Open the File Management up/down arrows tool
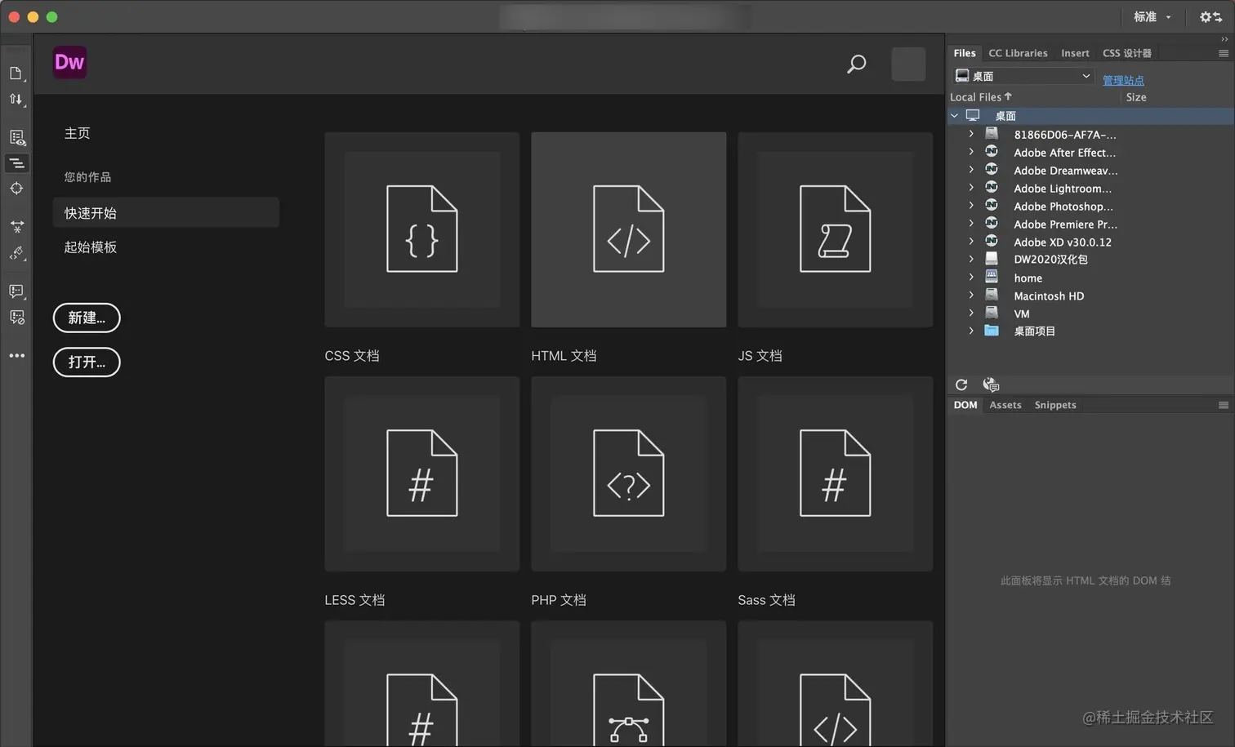This screenshot has width=1235, height=747. pyautogui.click(x=16, y=100)
